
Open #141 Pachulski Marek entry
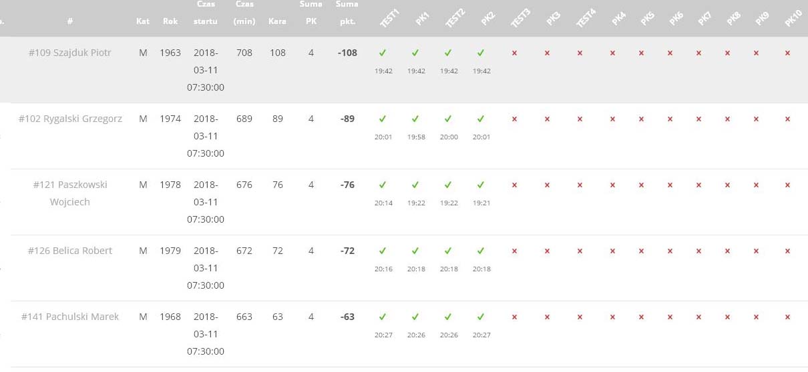[x=70, y=317]
